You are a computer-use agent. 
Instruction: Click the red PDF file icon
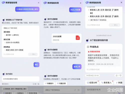(78, 38)
